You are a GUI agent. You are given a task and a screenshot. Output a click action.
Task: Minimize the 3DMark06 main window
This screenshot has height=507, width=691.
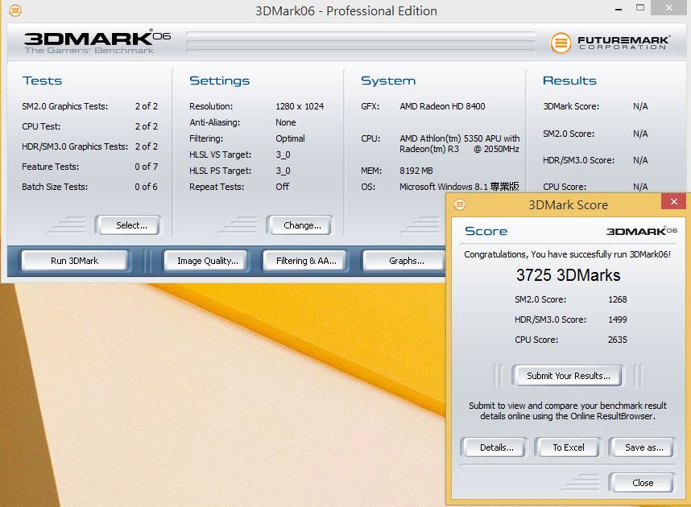point(619,9)
